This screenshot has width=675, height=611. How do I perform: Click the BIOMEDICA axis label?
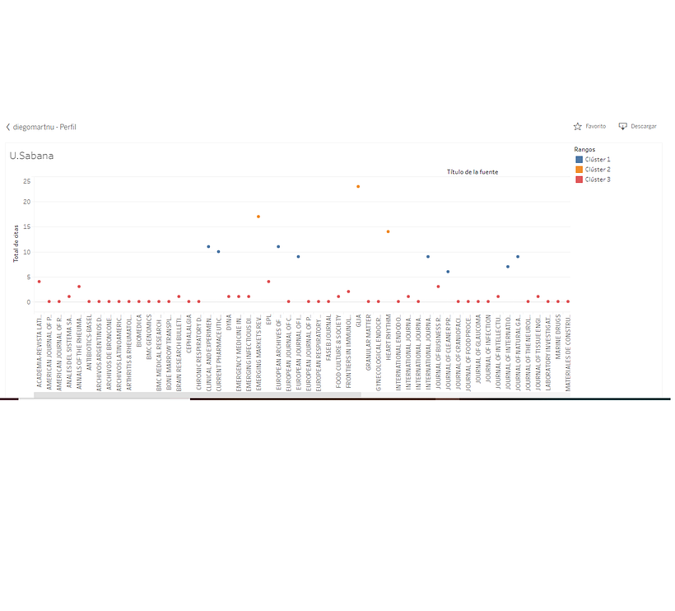(139, 331)
